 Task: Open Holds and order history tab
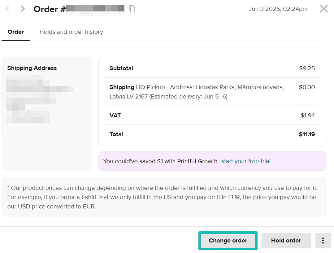(71, 32)
